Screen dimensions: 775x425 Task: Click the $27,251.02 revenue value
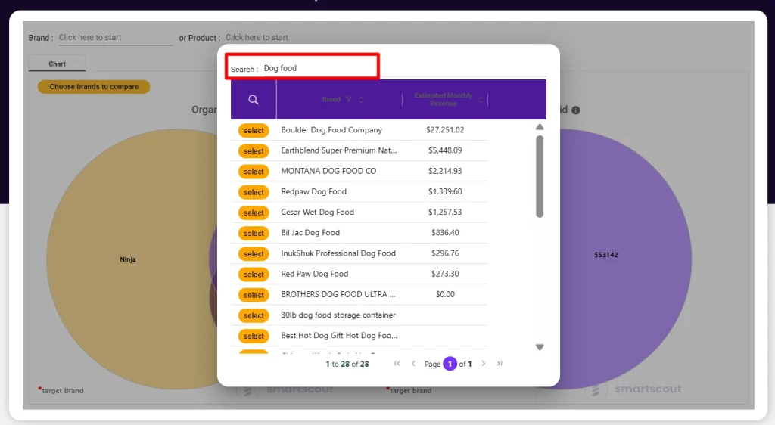point(445,130)
